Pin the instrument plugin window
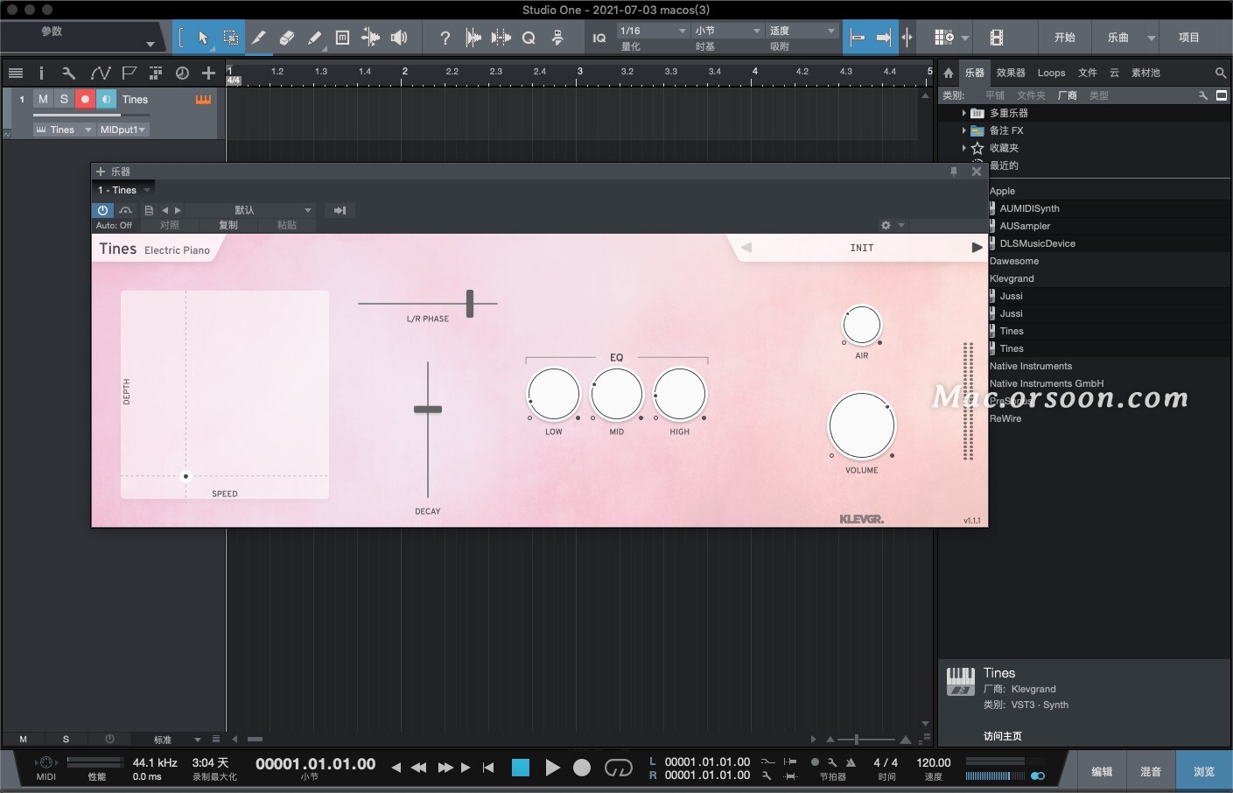 tap(954, 172)
